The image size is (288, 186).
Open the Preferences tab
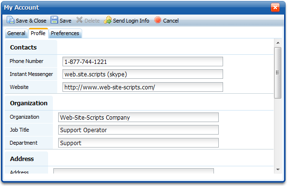pos(65,33)
